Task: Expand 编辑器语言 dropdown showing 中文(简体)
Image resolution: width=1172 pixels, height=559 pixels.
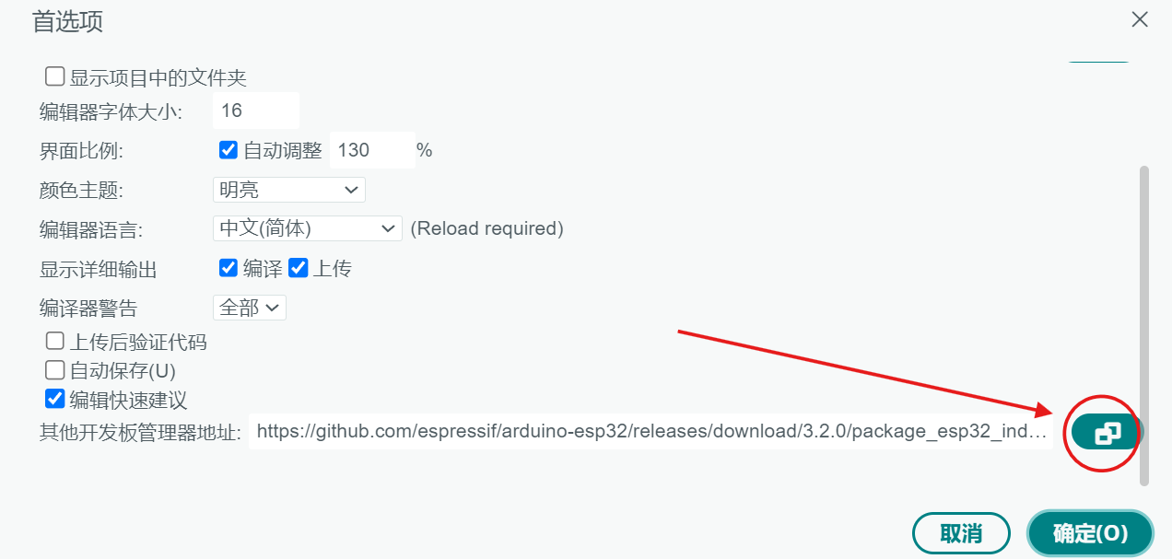Action: (x=307, y=227)
